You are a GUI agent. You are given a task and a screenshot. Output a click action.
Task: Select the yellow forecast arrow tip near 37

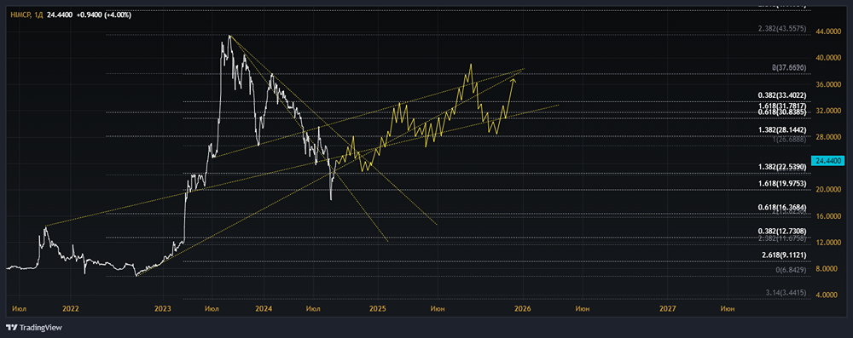513,81
